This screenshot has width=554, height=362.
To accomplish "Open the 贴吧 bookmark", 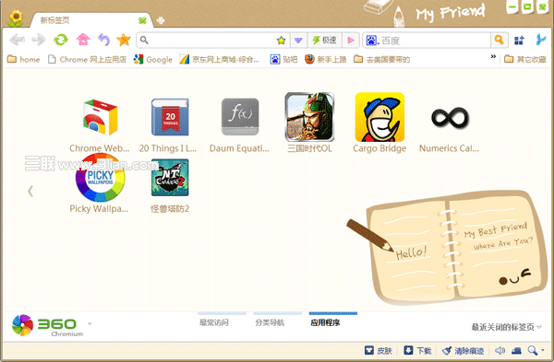I will point(284,59).
